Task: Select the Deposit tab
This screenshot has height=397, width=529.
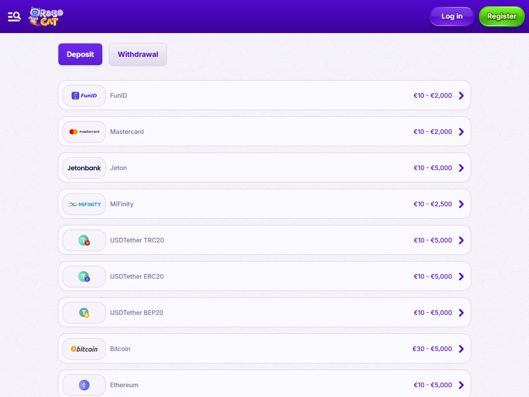Action: coord(80,54)
